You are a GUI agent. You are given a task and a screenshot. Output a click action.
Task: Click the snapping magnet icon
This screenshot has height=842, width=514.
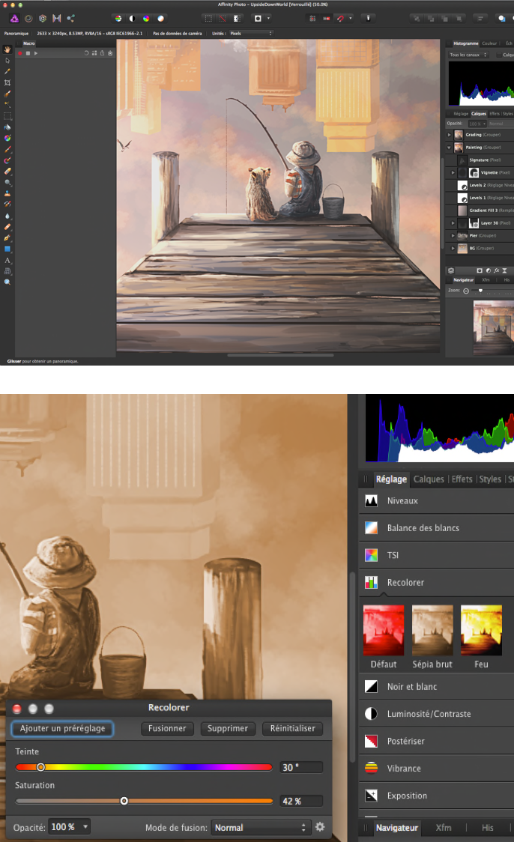coord(340,18)
